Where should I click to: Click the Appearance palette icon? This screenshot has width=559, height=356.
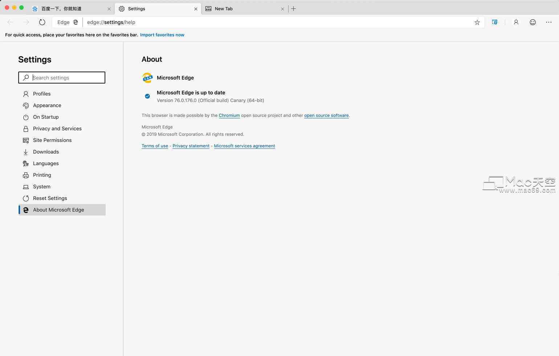pyautogui.click(x=26, y=106)
